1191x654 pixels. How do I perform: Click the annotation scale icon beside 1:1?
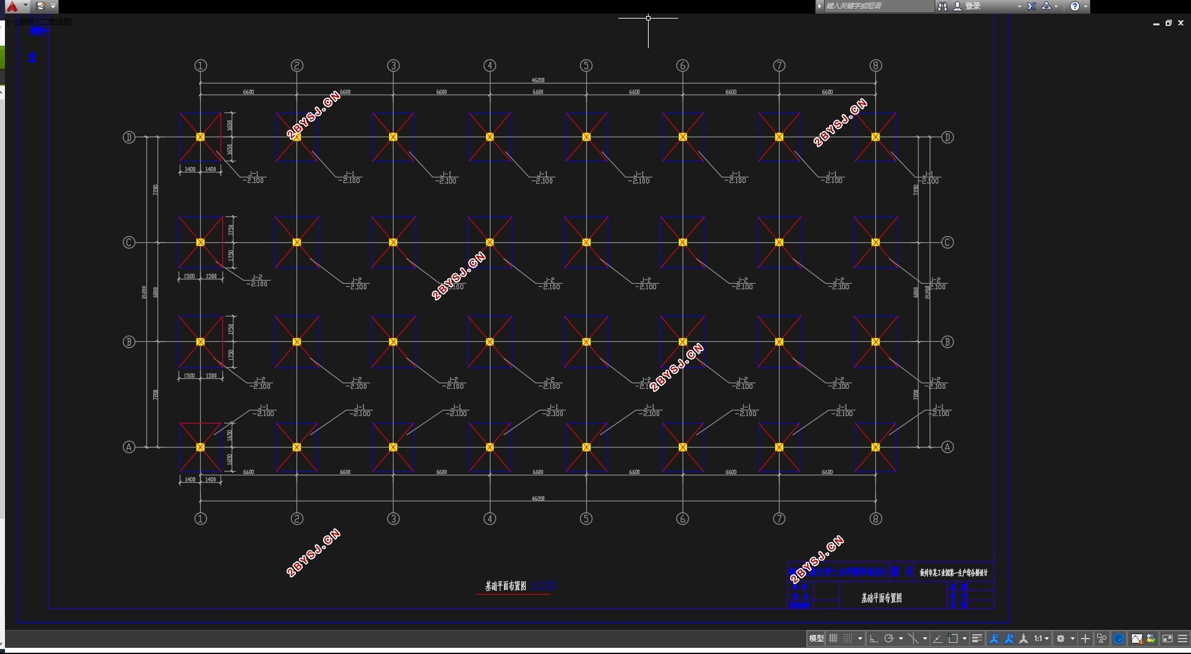point(1024,639)
